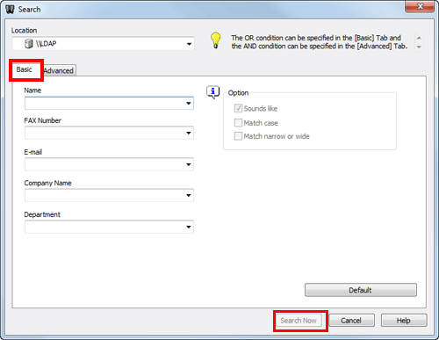
Task: Focus the FAX Number input field
Action: tap(109, 133)
